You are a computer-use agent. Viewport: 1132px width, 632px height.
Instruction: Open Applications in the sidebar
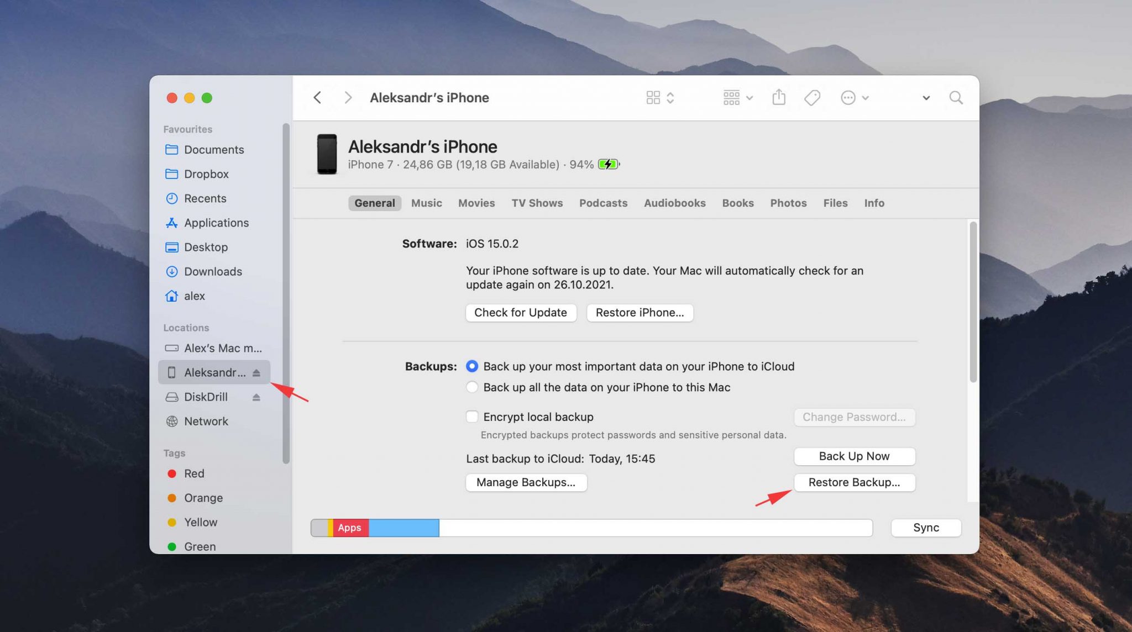point(214,223)
